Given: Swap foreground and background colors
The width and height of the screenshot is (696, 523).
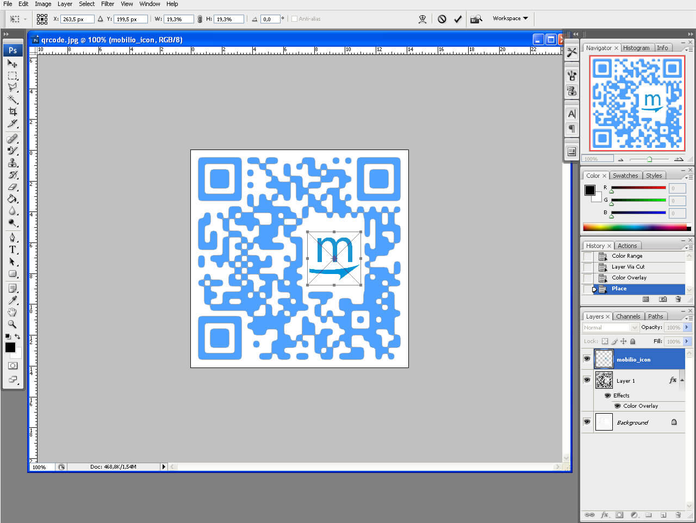Looking at the screenshot, I should coord(17,337).
